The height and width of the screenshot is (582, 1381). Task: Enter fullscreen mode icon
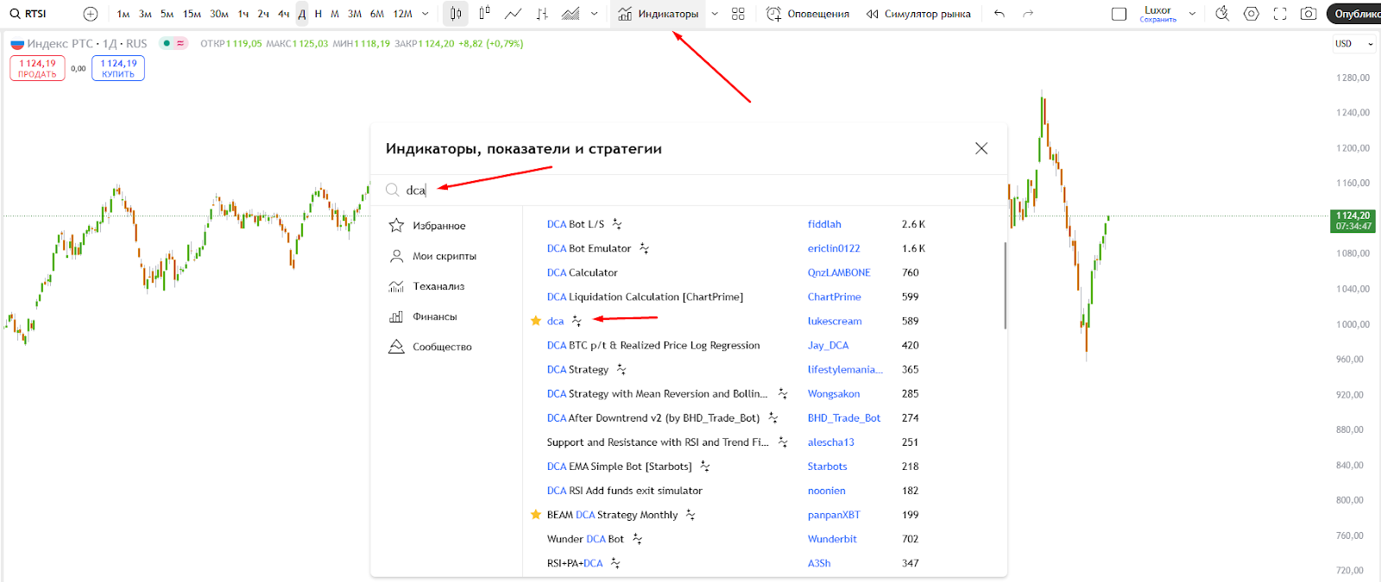[x=1280, y=14]
